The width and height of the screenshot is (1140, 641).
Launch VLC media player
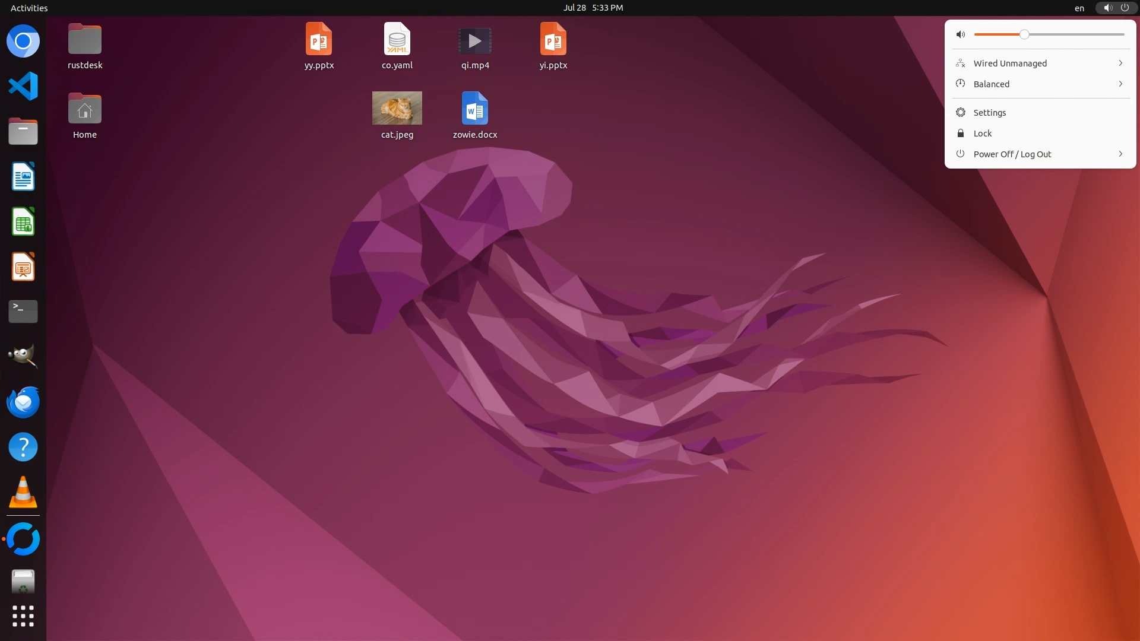click(23, 493)
